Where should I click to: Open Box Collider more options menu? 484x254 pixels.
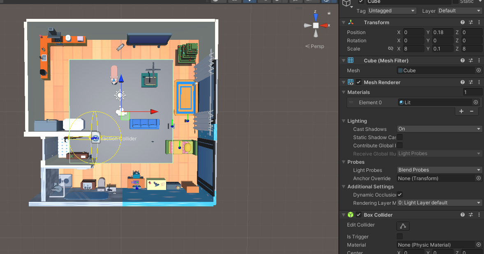tap(479, 215)
